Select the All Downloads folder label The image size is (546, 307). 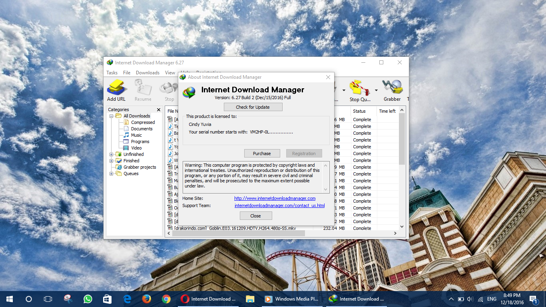pos(137,116)
